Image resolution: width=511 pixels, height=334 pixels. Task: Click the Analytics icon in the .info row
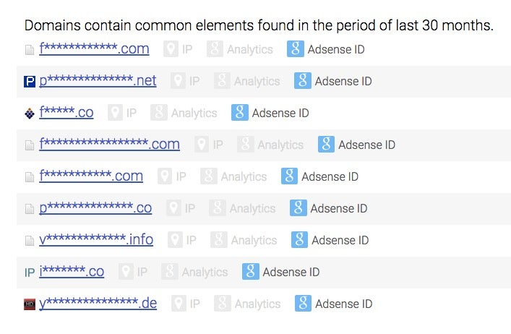219,240
